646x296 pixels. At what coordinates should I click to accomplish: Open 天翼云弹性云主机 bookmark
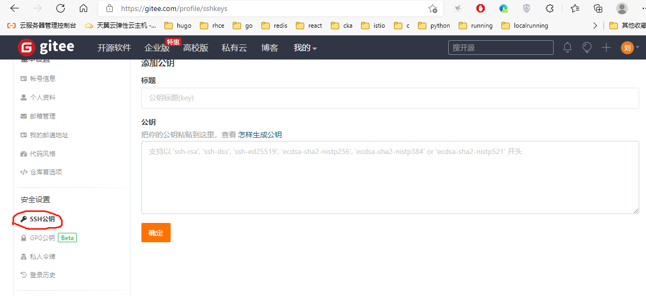pyautogui.click(x=120, y=26)
